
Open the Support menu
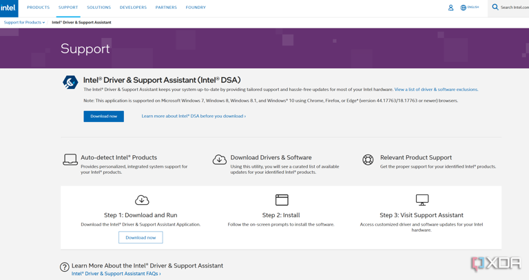pyautogui.click(x=68, y=8)
